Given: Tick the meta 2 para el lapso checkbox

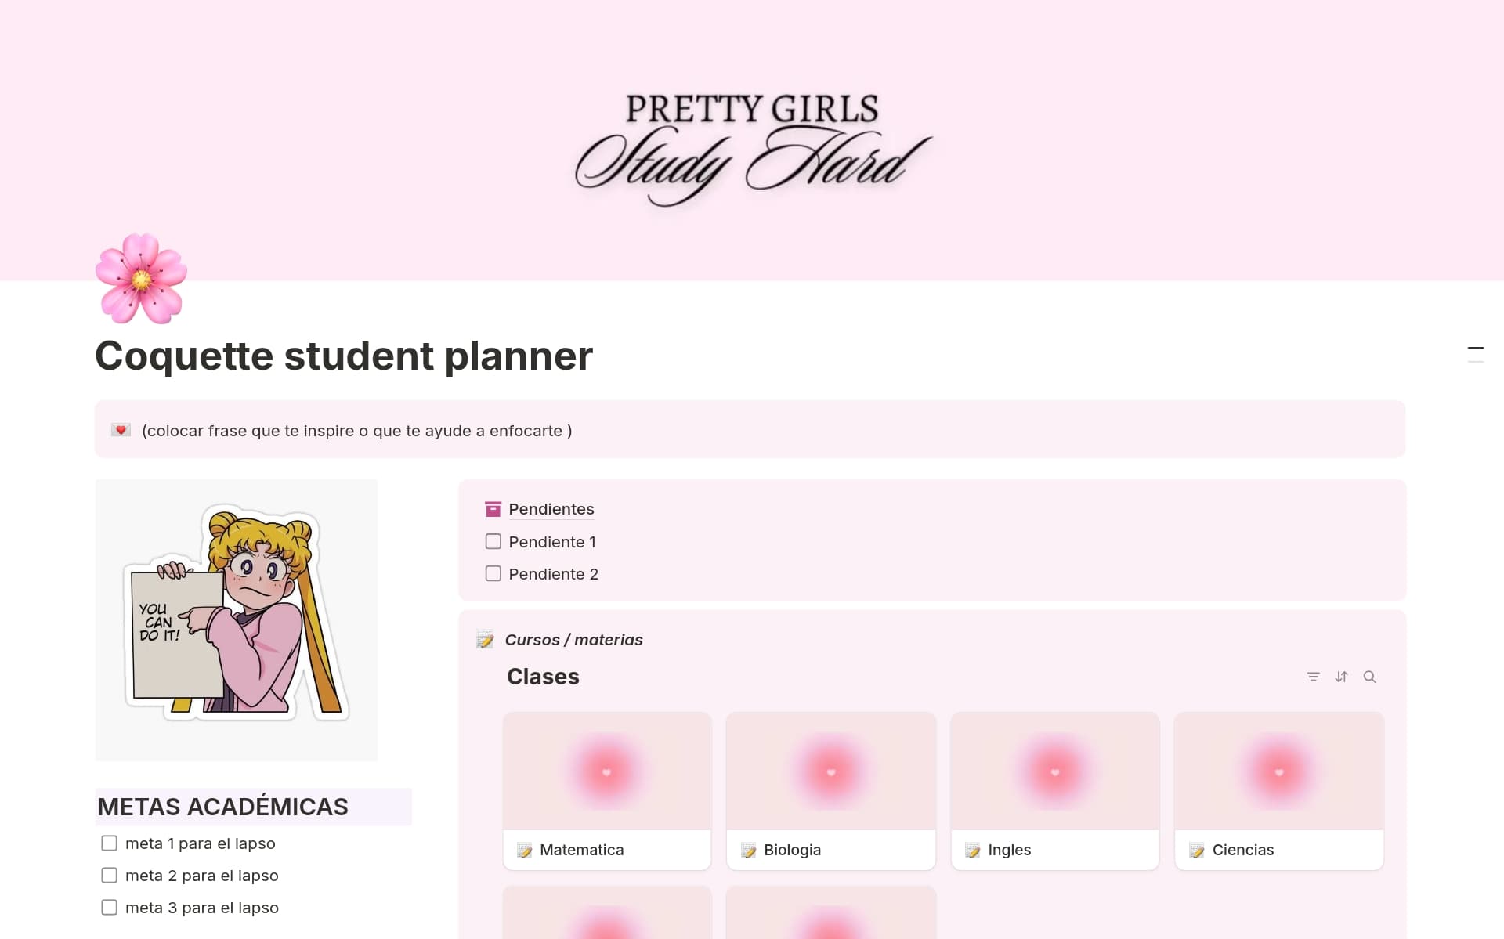Looking at the screenshot, I should coord(110,876).
